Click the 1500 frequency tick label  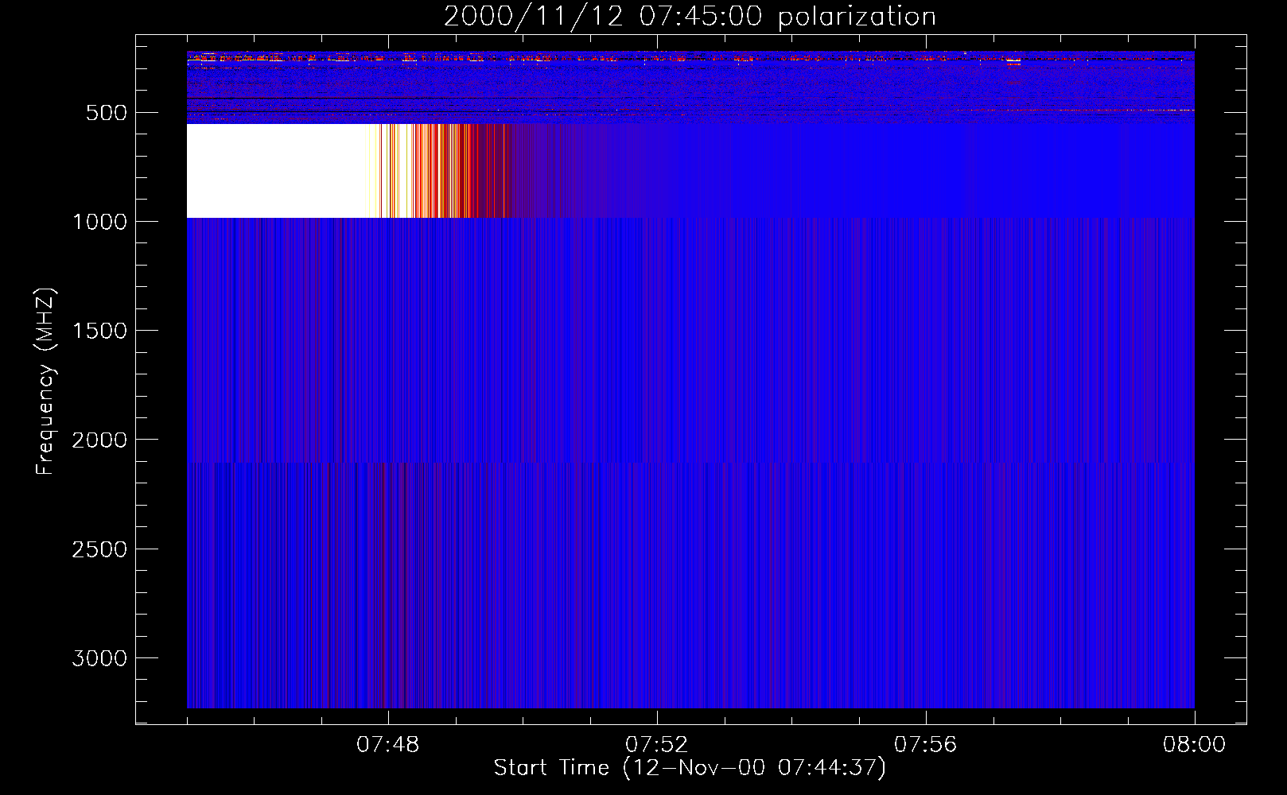point(99,331)
